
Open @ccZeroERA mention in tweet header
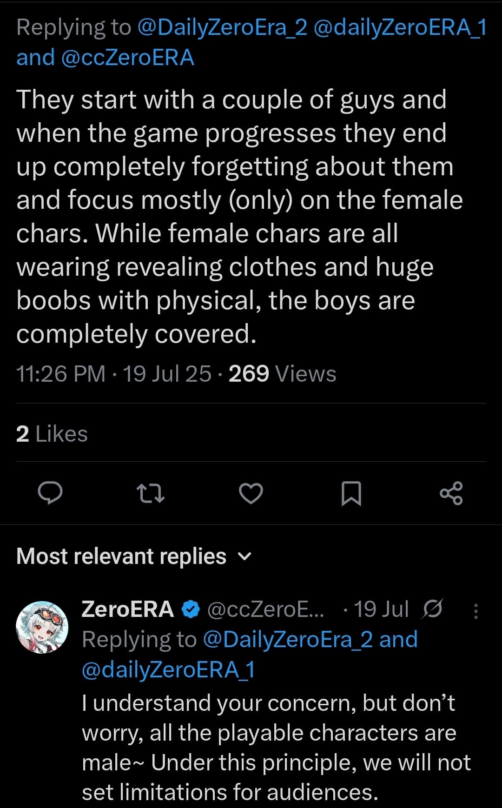pyautogui.click(x=127, y=58)
